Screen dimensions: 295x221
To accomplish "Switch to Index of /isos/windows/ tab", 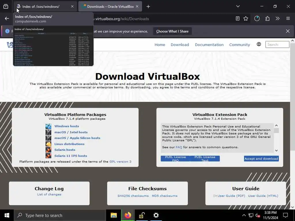I will point(45,6).
